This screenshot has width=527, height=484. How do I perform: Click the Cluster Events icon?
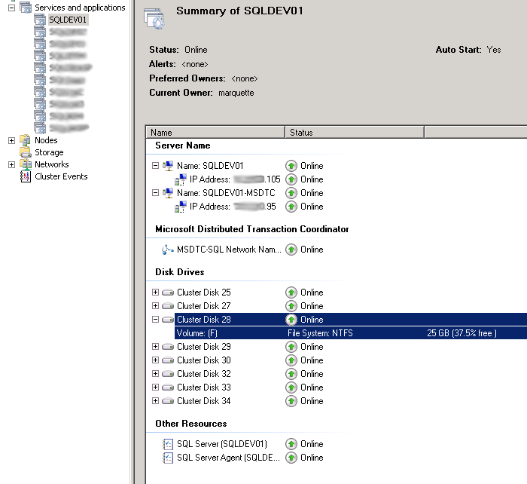click(x=26, y=176)
